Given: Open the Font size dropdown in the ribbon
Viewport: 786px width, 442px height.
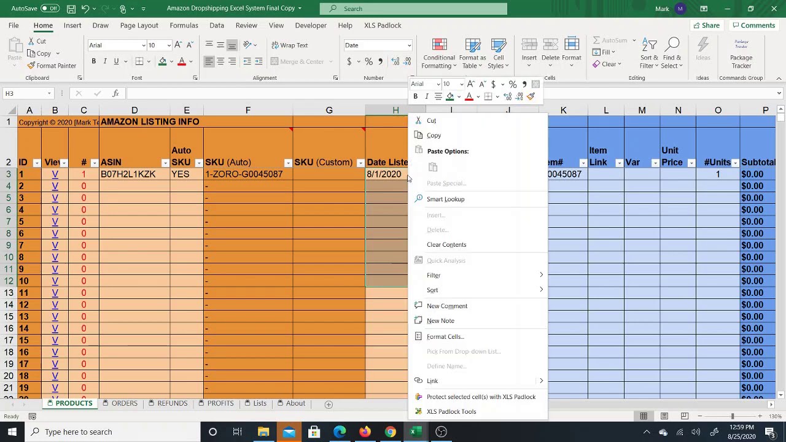Looking at the screenshot, I should pyautogui.click(x=169, y=45).
